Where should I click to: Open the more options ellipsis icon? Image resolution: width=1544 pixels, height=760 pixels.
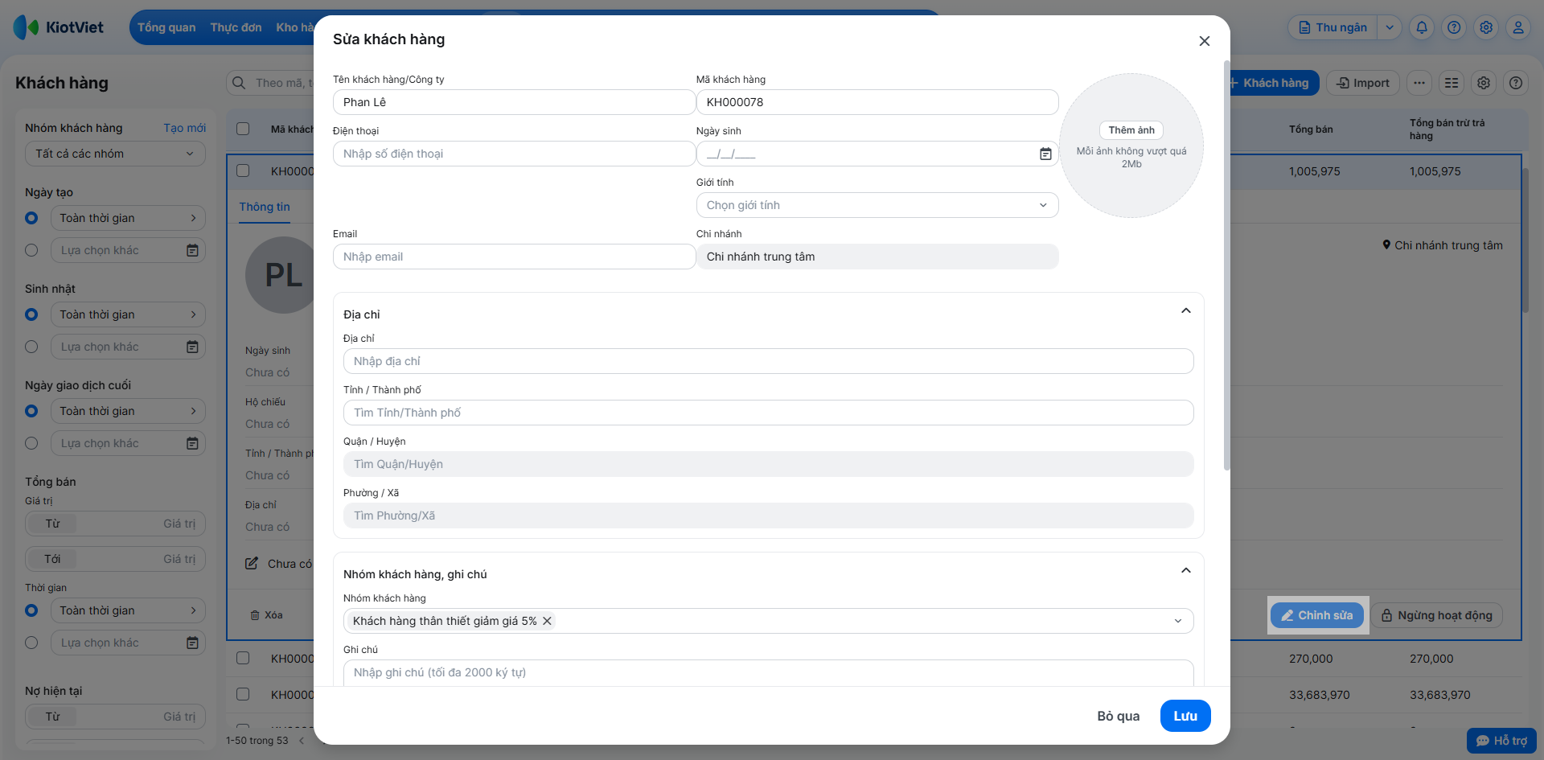click(1419, 83)
